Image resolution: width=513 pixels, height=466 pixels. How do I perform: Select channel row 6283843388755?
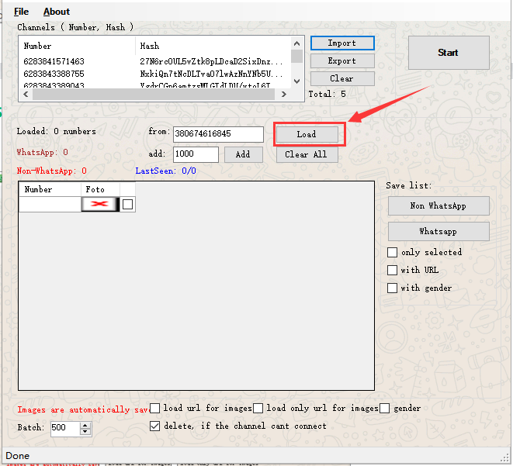click(54, 74)
